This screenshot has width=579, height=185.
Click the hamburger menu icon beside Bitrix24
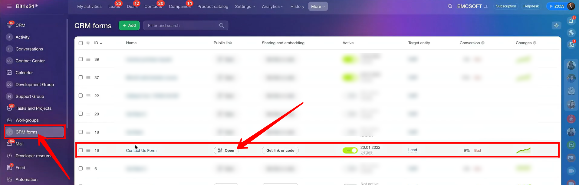pyautogui.click(x=9, y=6)
